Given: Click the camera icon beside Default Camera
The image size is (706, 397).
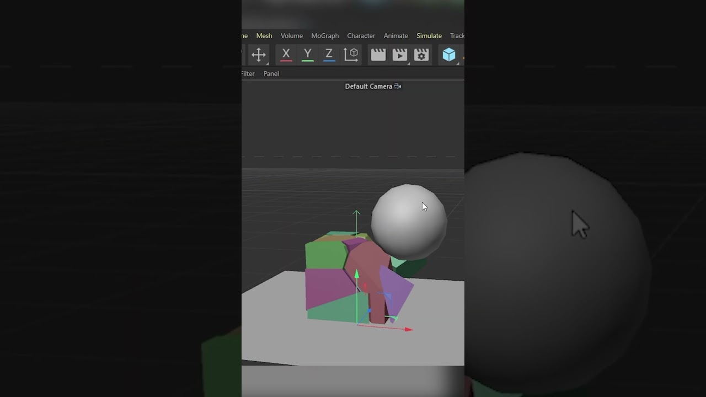Looking at the screenshot, I should (398, 87).
